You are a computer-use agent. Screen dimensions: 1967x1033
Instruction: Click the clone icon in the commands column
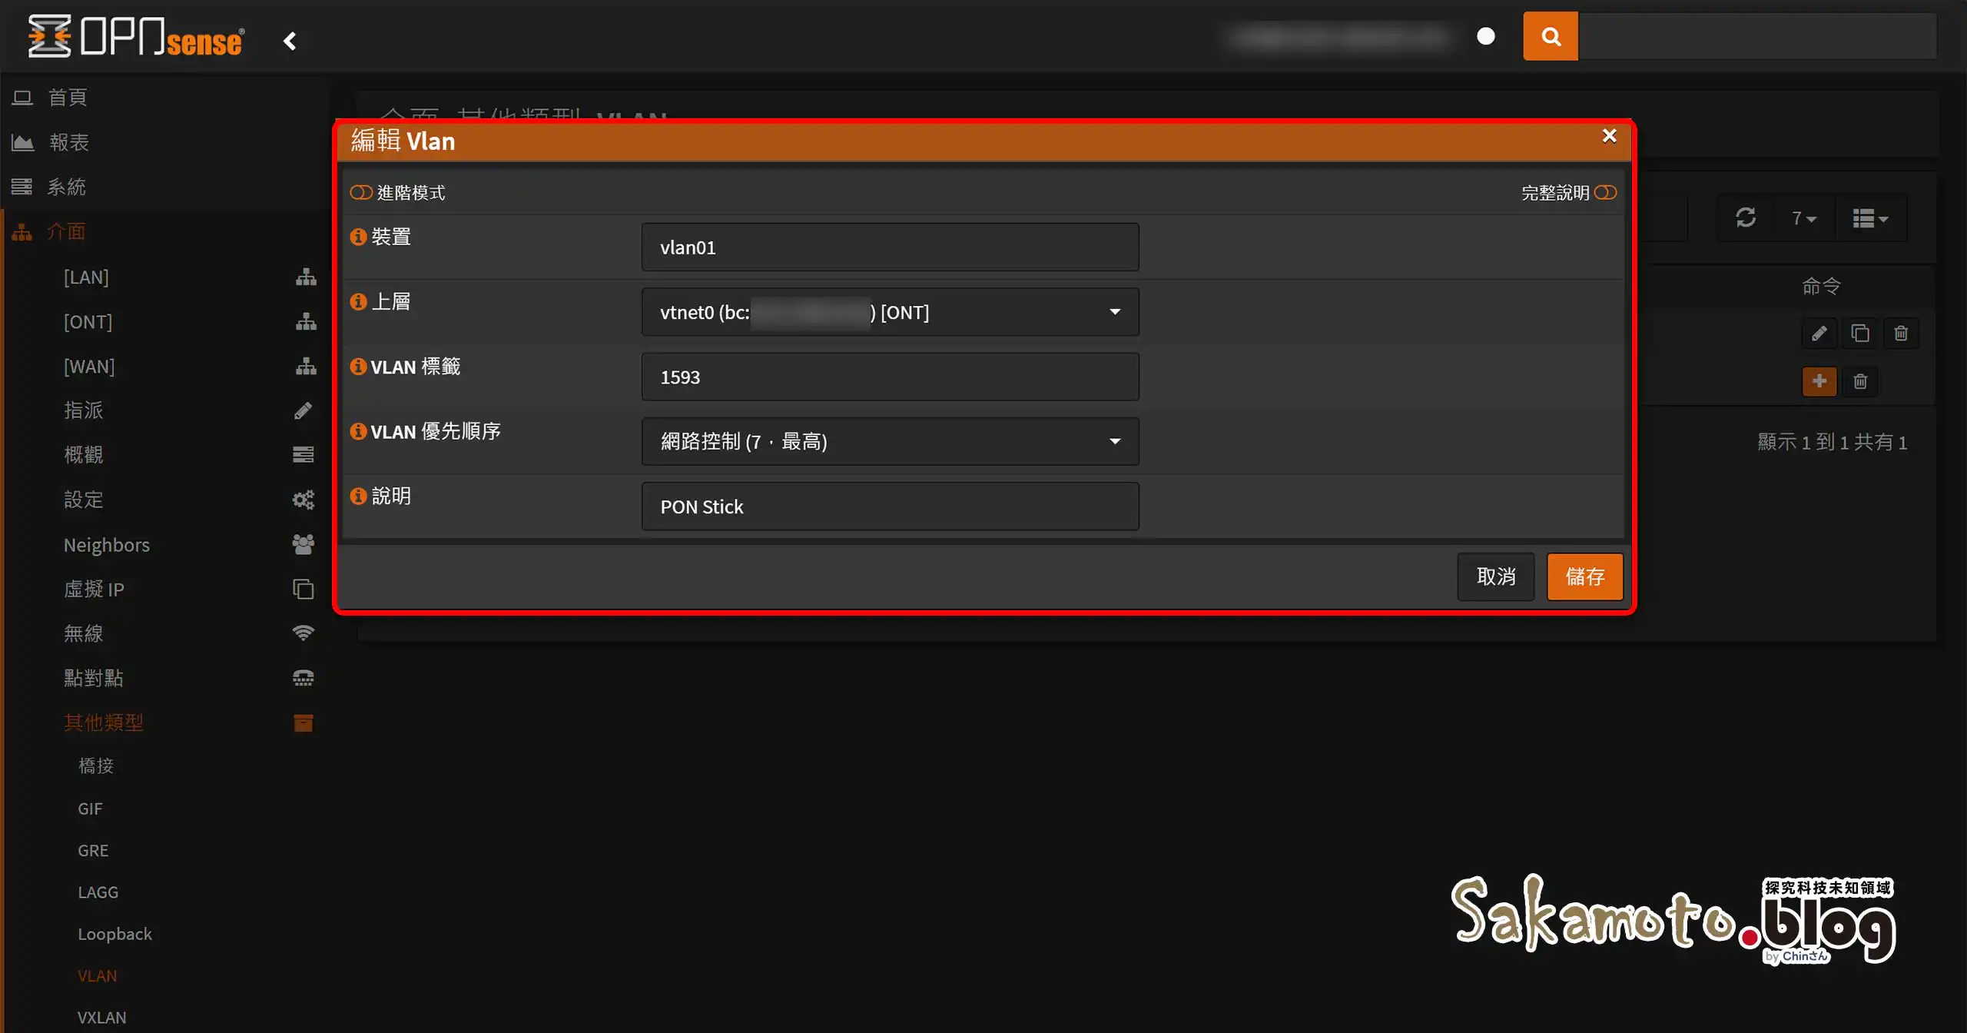[x=1859, y=333]
